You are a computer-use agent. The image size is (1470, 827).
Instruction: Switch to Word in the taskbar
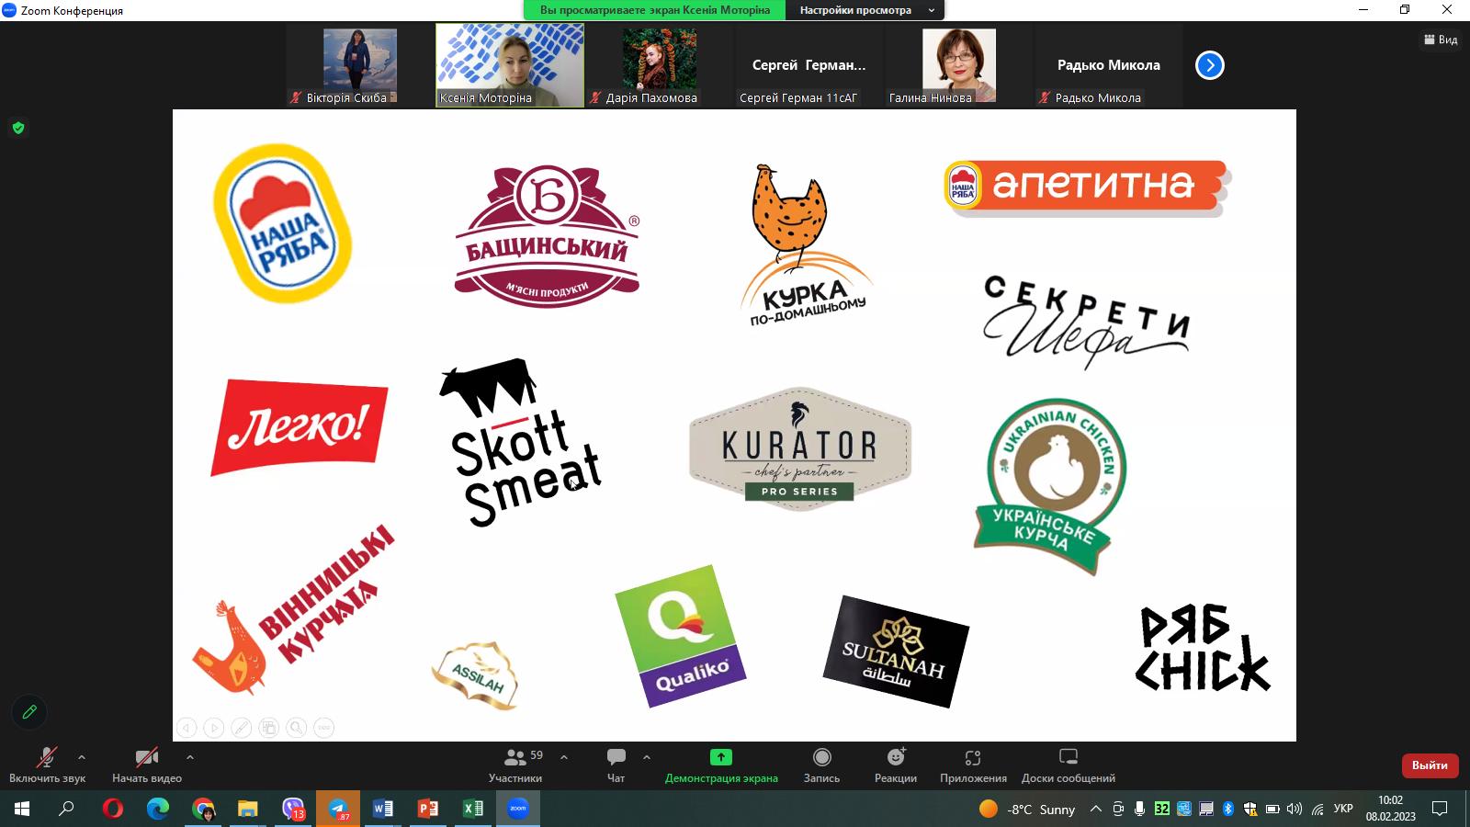[383, 809]
